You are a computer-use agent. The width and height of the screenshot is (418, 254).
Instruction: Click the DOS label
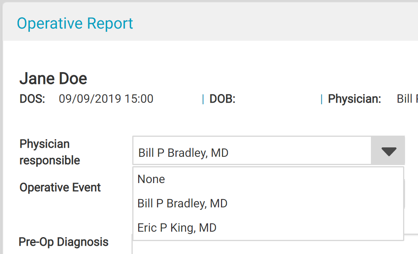point(32,99)
